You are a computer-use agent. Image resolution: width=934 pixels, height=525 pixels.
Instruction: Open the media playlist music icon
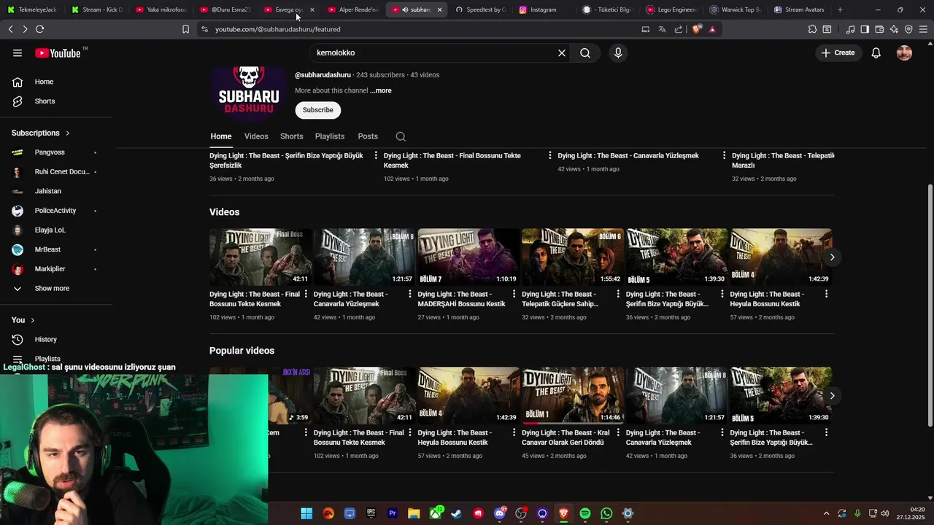tap(850, 29)
